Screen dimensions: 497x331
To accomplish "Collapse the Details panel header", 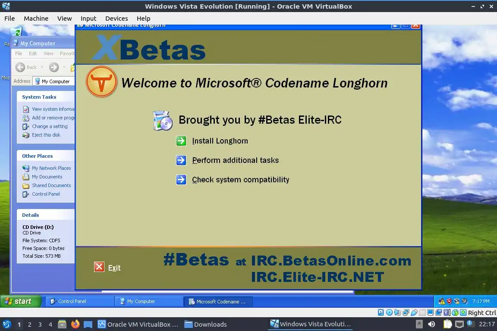I will [46, 215].
